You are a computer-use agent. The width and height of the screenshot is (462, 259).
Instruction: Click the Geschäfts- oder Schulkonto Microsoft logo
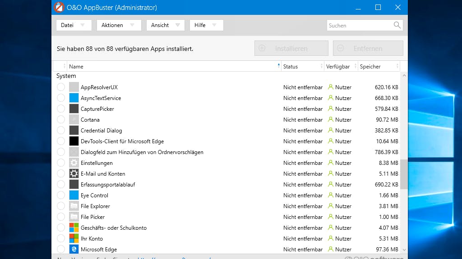click(74, 228)
